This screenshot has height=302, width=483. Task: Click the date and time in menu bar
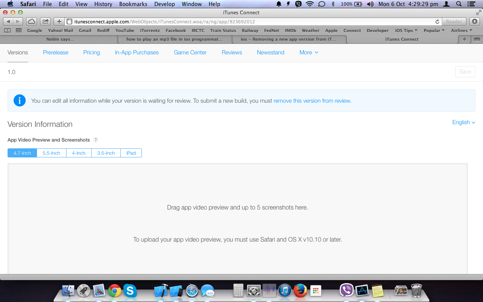click(x=408, y=4)
